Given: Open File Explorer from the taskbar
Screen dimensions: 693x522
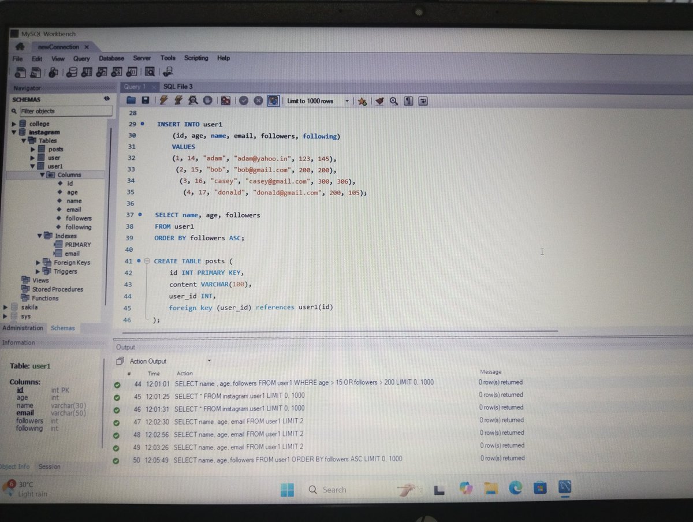Looking at the screenshot, I should coord(491,489).
